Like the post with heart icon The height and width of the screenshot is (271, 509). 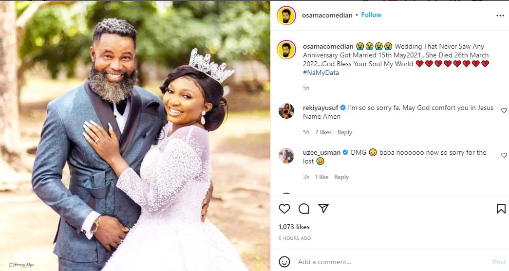[284, 209]
